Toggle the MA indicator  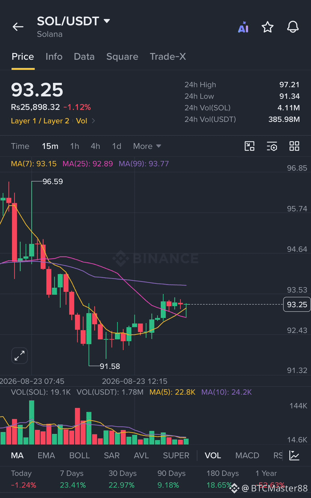click(17, 455)
